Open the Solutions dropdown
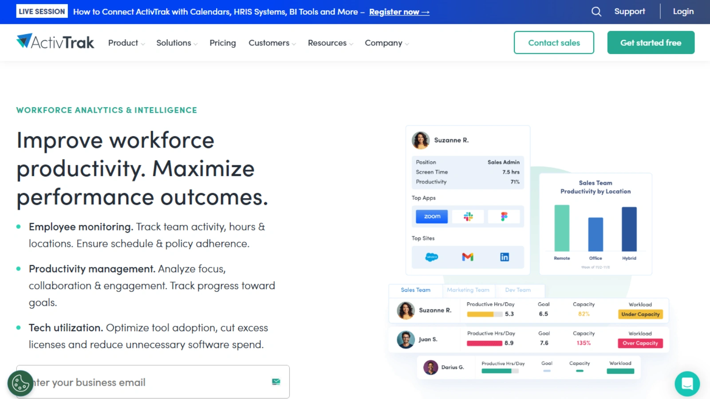Viewport: 710px width, 399px height. pos(176,43)
